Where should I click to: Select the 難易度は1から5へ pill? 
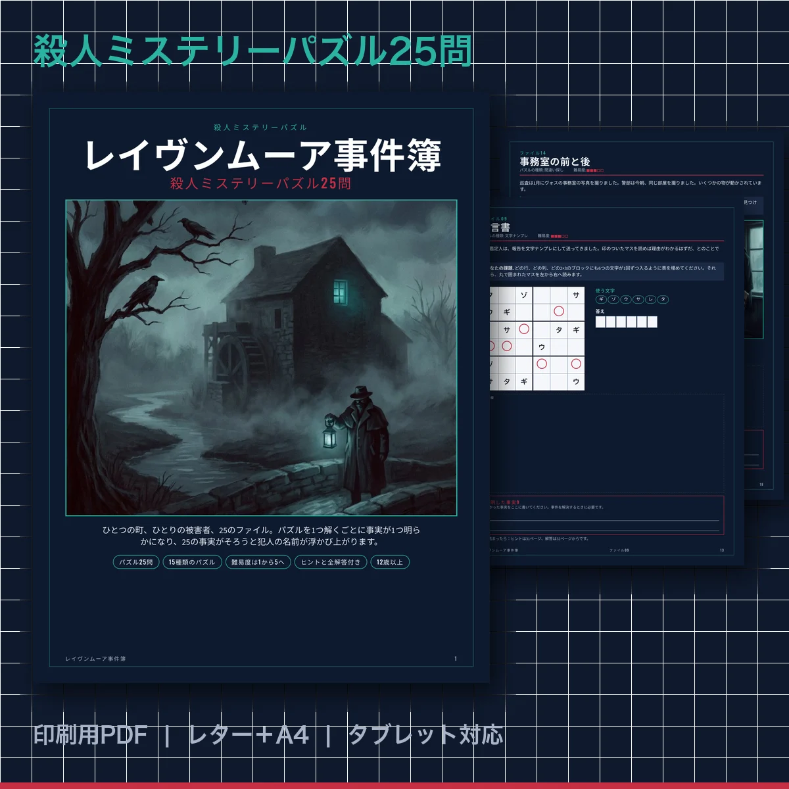click(x=258, y=562)
